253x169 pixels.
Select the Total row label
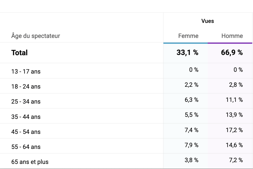coord(19,53)
